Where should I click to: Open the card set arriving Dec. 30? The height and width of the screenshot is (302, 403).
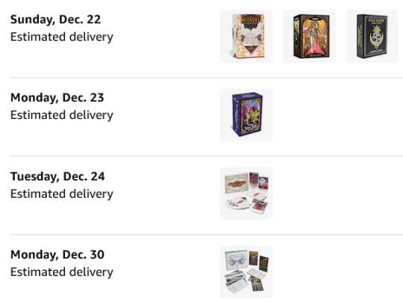[x=246, y=272]
